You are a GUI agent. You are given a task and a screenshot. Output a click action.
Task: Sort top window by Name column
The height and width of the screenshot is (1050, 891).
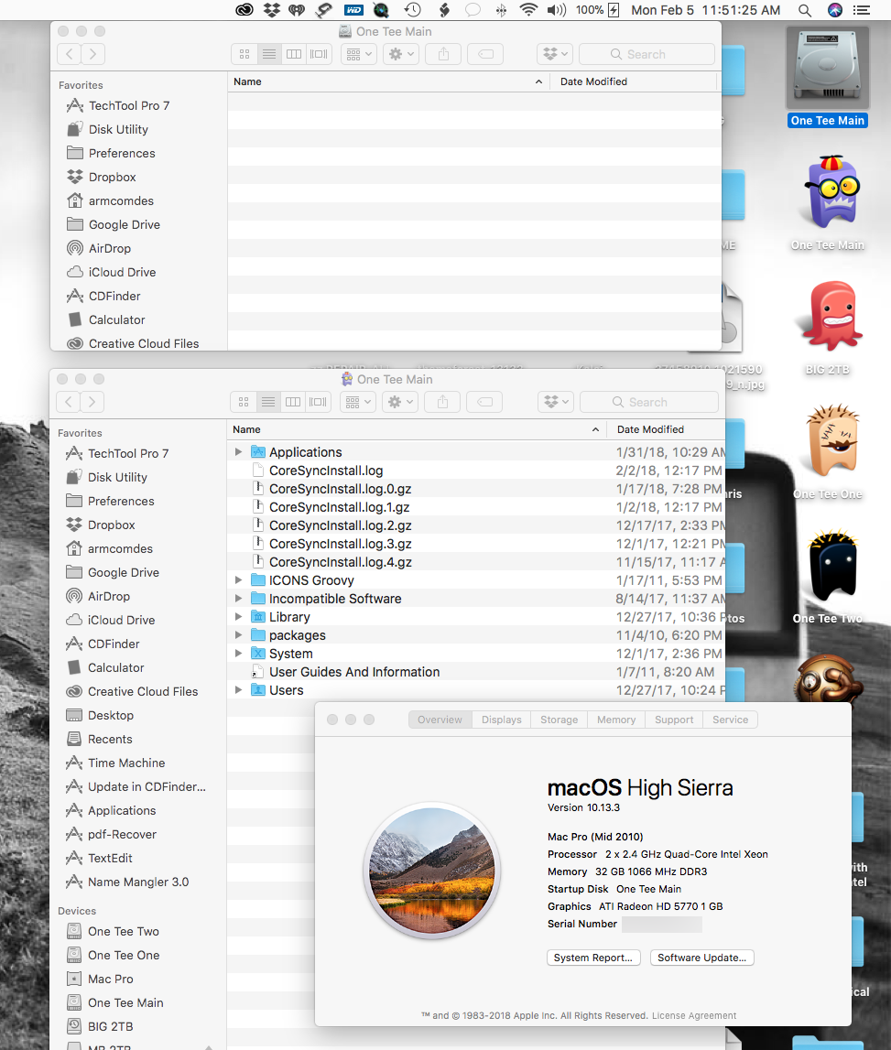(388, 81)
